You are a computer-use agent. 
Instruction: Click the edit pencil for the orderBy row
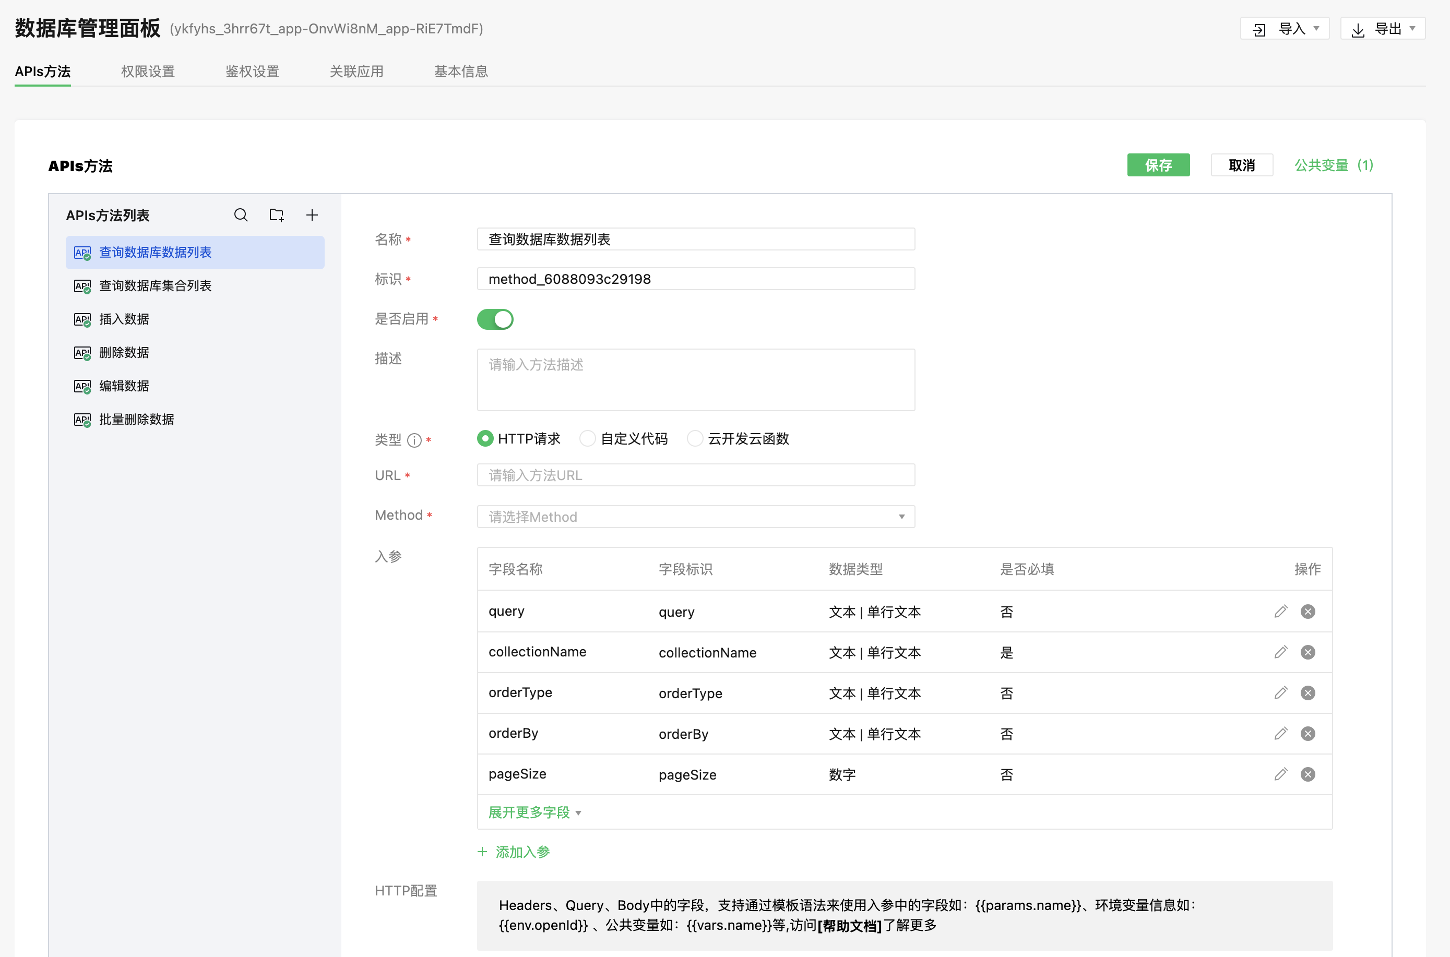[1280, 734]
